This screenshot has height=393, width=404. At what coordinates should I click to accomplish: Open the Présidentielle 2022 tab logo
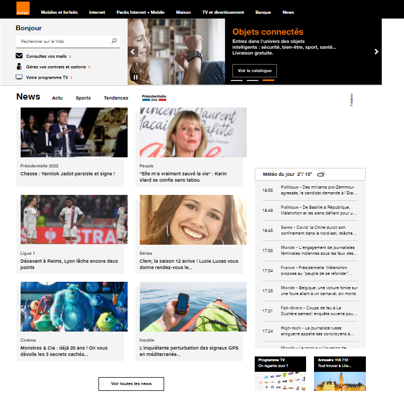coord(154,97)
